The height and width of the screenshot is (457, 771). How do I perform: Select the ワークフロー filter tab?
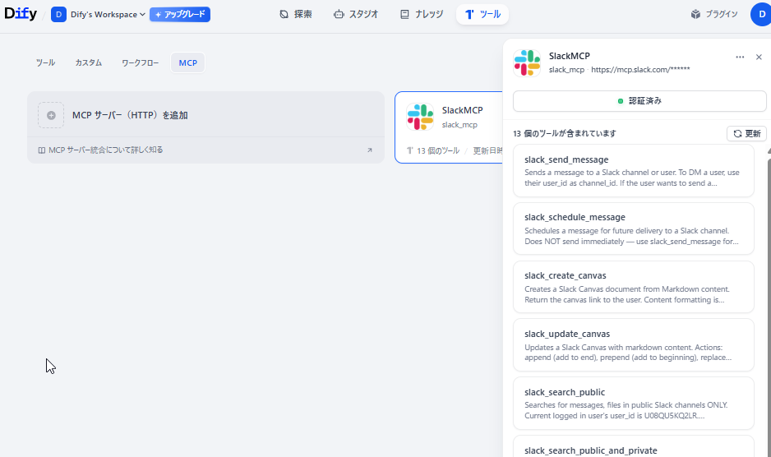(x=141, y=62)
